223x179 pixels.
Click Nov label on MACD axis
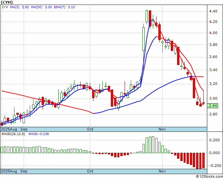(162, 171)
